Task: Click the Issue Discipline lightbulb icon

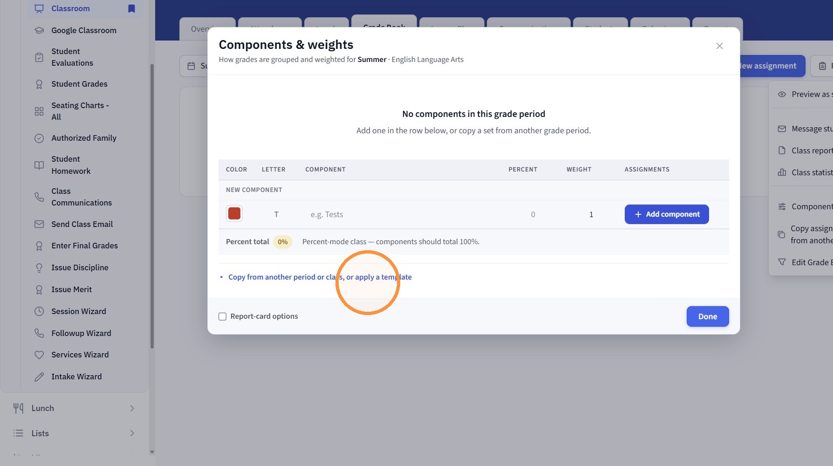Action: (x=39, y=267)
